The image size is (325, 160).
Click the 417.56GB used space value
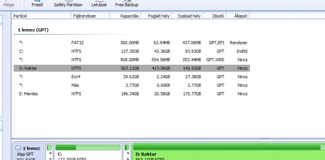[160, 68]
